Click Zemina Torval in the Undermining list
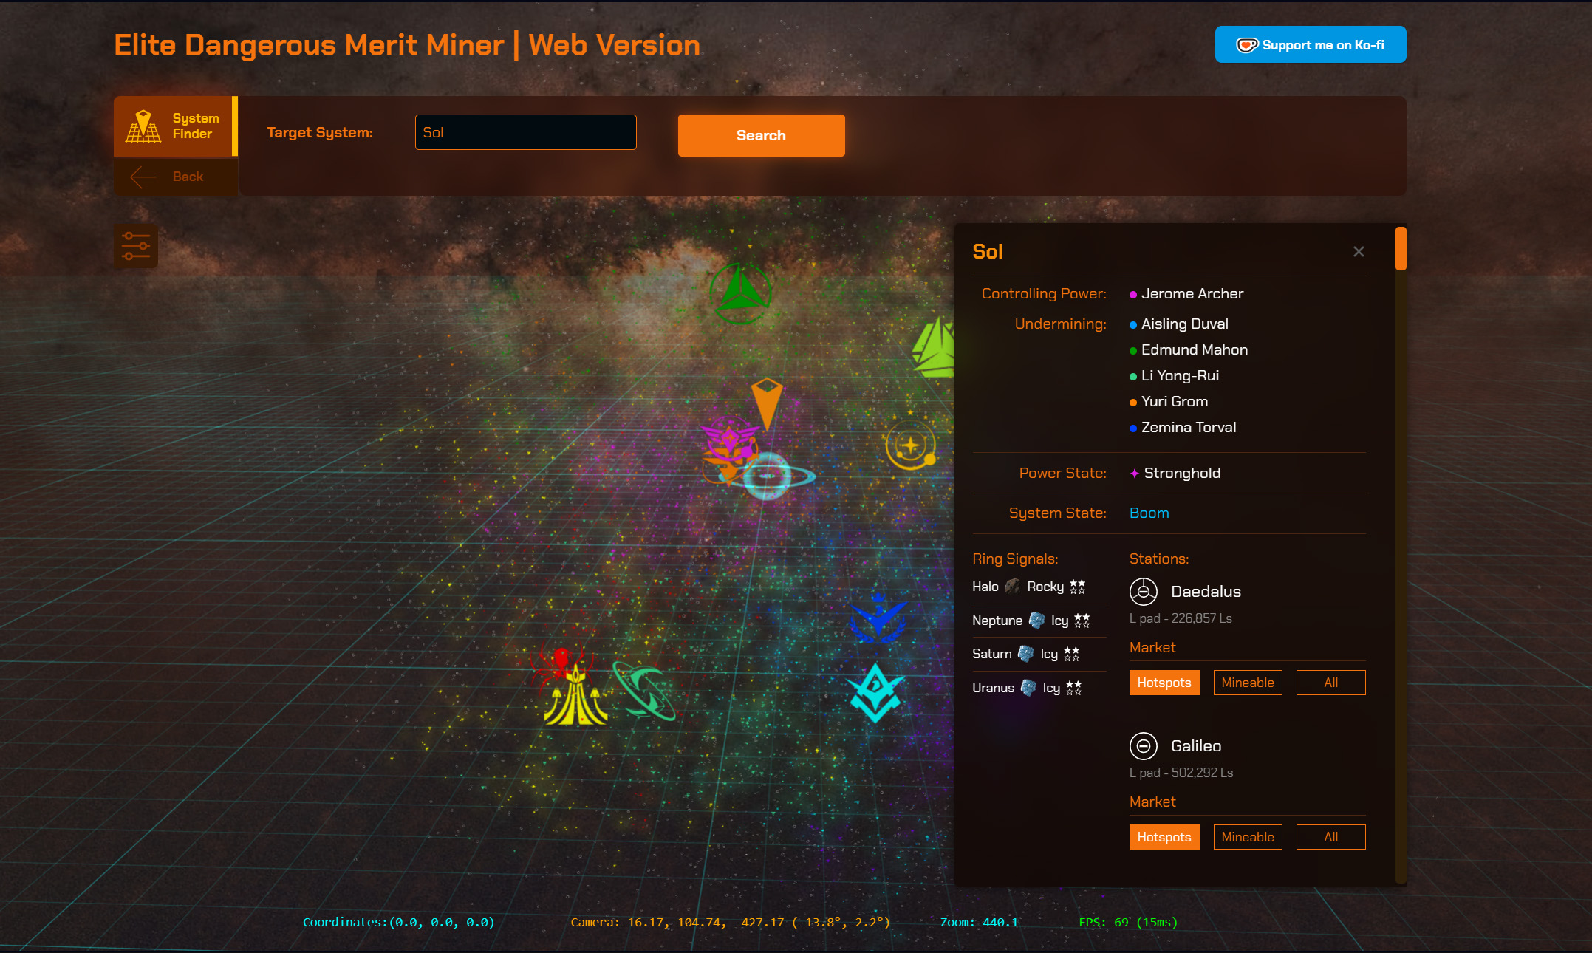 coord(1189,428)
